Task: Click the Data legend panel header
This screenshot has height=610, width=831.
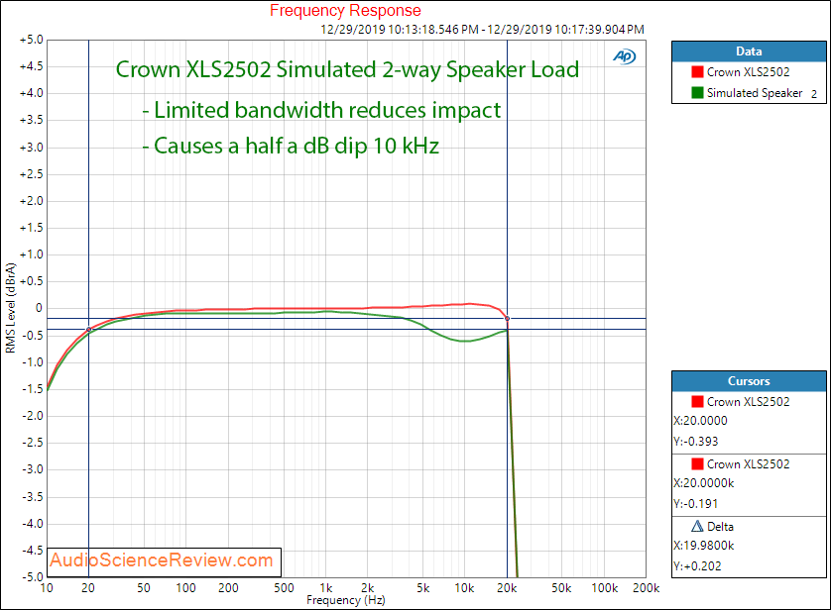Action: (x=749, y=51)
